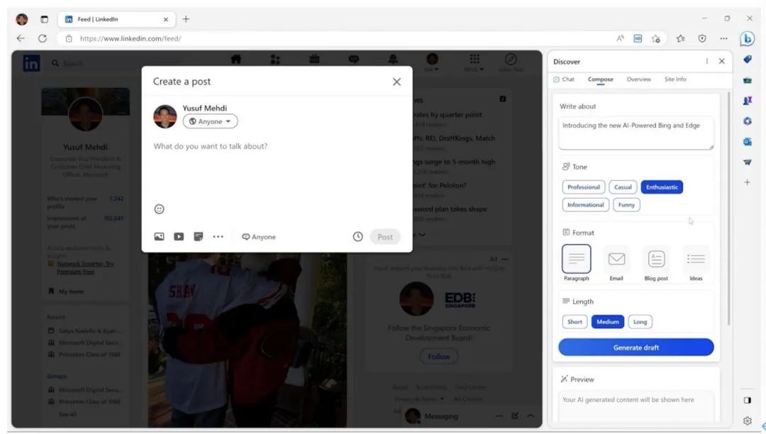The height and width of the screenshot is (434, 766).
Task: Click the Write about text box
Action: pyautogui.click(x=636, y=133)
